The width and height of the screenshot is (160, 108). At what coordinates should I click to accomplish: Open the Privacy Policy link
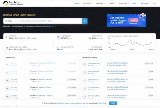click(102, 103)
